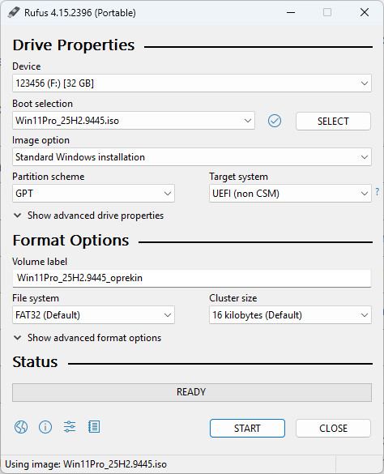This screenshot has width=384, height=474.
Task: Close Rufus with the title bar X
Action: (x=365, y=12)
